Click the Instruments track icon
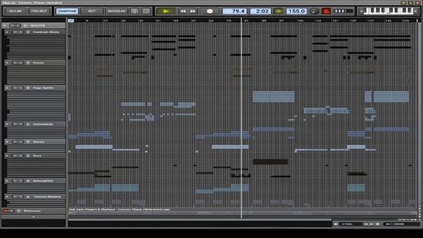This screenshot has height=238, width=423. (x=28, y=124)
